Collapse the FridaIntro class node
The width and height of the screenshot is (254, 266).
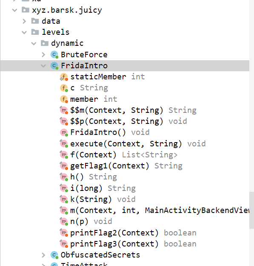[x=43, y=66]
